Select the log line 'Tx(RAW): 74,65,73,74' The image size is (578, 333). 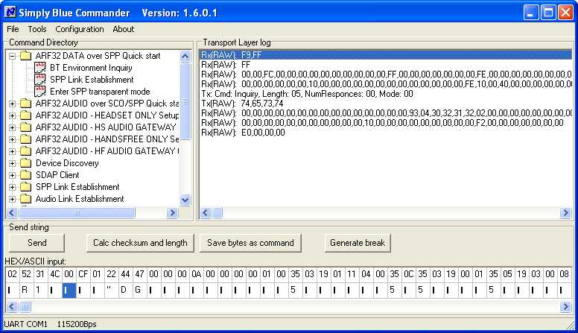(x=242, y=104)
